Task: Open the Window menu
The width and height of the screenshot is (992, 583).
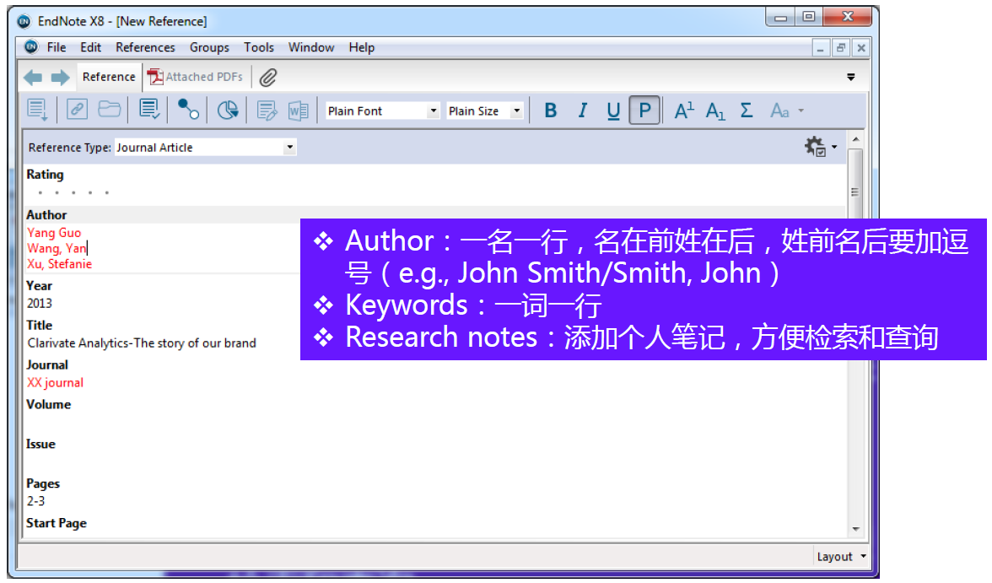Action: coord(311,47)
